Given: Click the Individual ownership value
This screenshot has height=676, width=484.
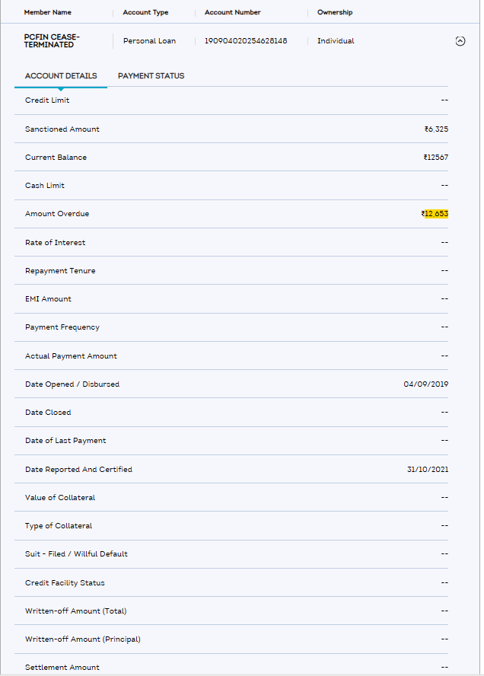Looking at the screenshot, I should (336, 41).
